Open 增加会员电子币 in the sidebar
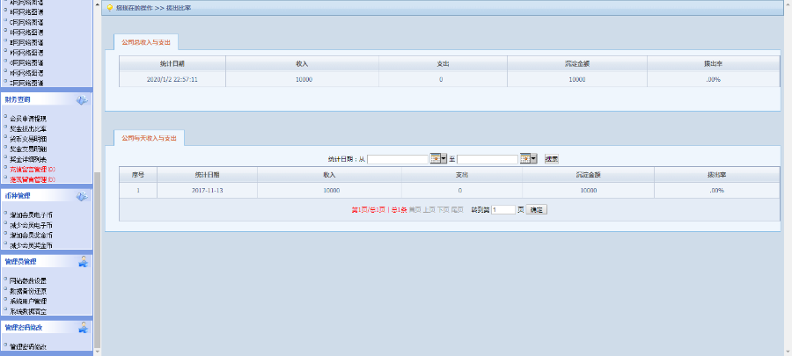 pos(32,215)
